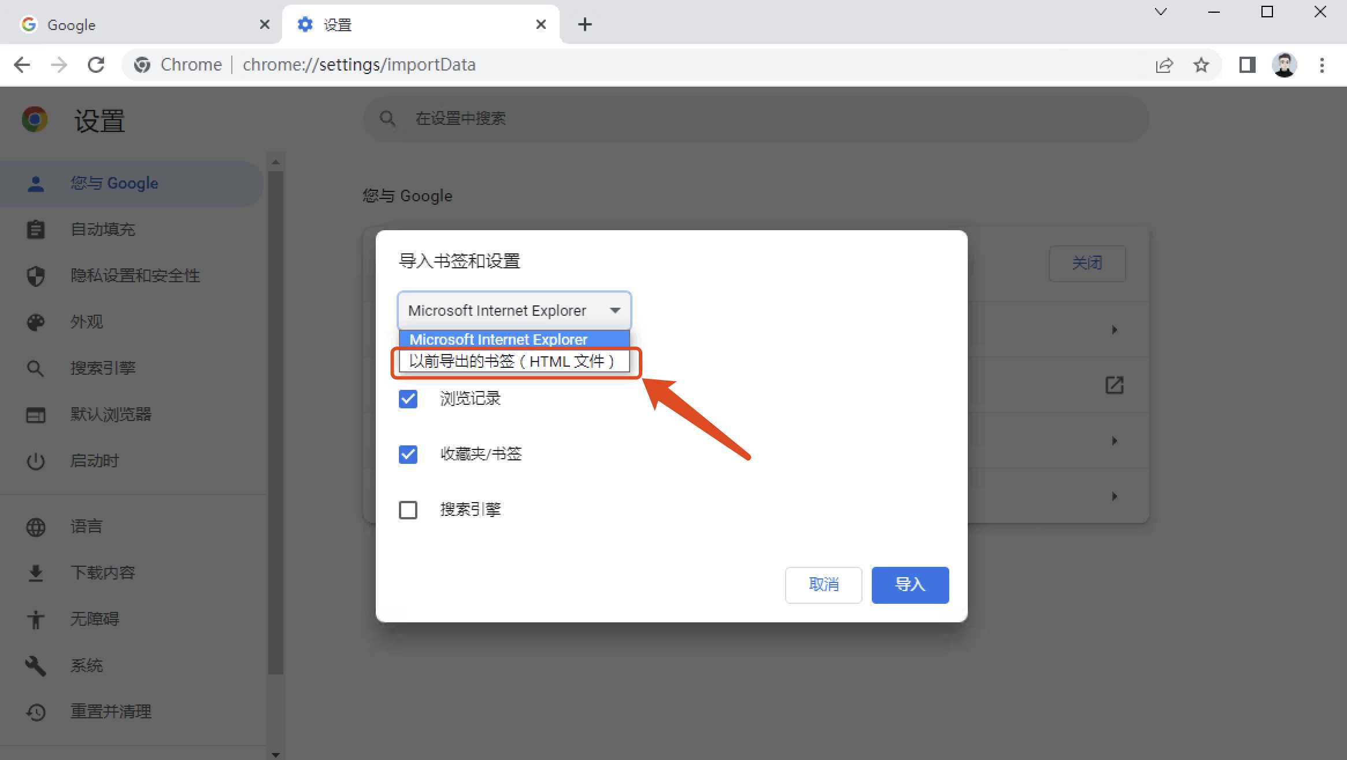Click the magnifier icon beside 搜索引擎 sidebar

[x=36, y=368]
